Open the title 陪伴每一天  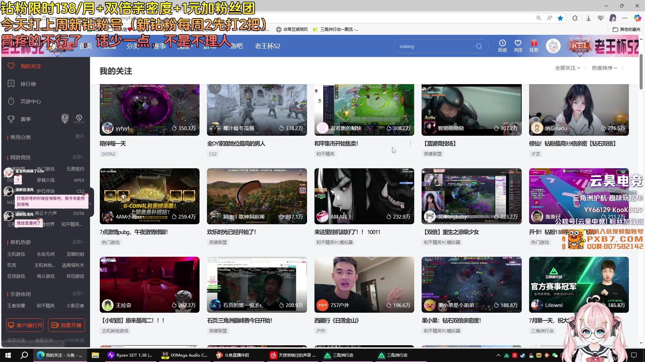pos(113,143)
